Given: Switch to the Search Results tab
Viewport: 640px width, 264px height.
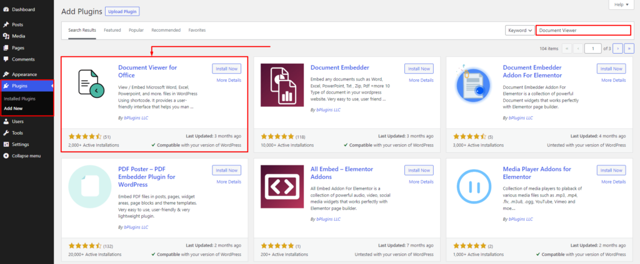Looking at the screenshot, I should (x=82, y=30).
